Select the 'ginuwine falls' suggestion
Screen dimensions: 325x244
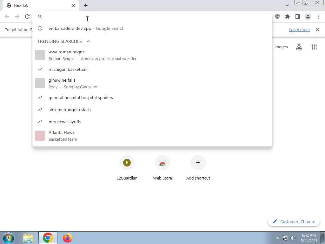click(x=152, y=84)
